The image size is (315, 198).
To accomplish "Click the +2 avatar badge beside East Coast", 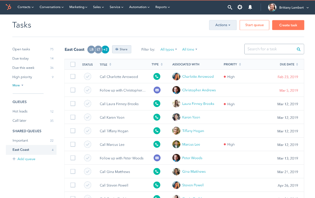I will [x=105, y=49].
